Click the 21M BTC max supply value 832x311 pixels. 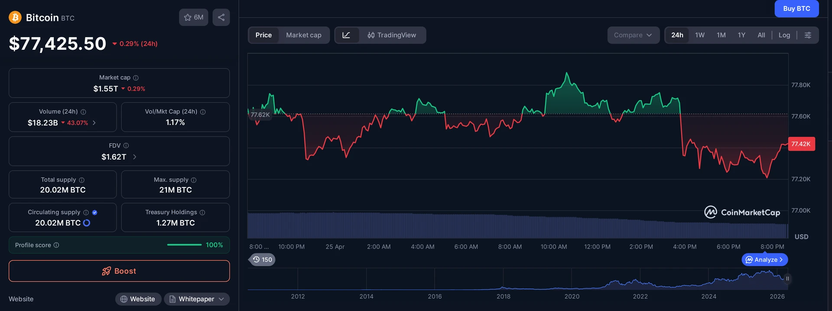(x=175, y=190)
